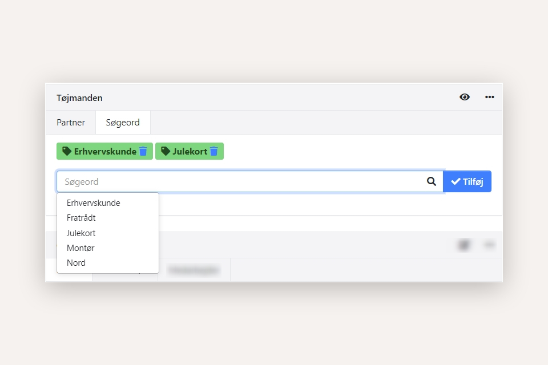Toggle the eye visibility icon for Tøjmanden
The width and height of the screenshot is (548, 365).
[x=465, y=97]
